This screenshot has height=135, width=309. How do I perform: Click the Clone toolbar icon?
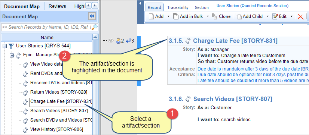214,16
